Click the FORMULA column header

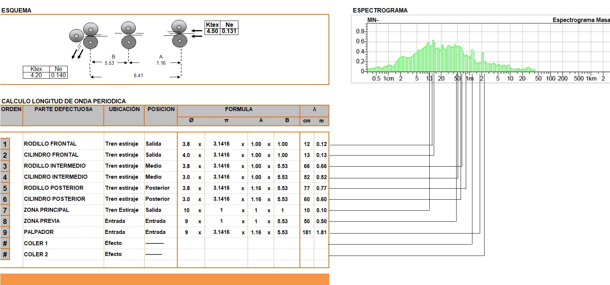coord(238,109)
